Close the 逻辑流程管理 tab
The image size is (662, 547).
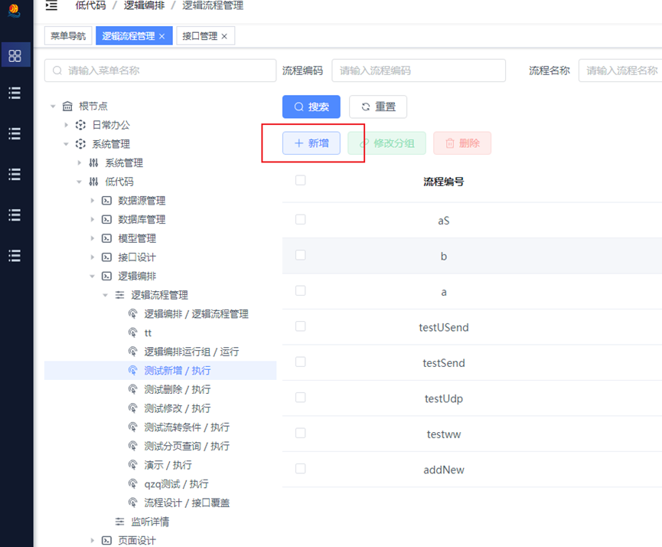point(161,36)
